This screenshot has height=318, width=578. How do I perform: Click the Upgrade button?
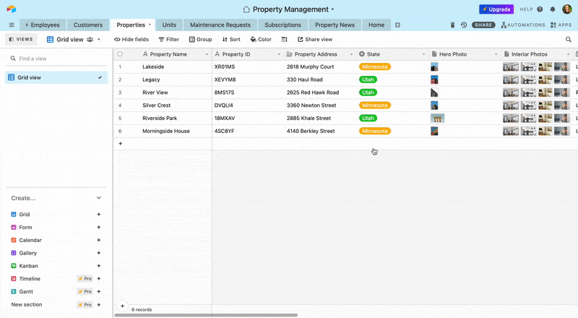click(x=496, y=9)
